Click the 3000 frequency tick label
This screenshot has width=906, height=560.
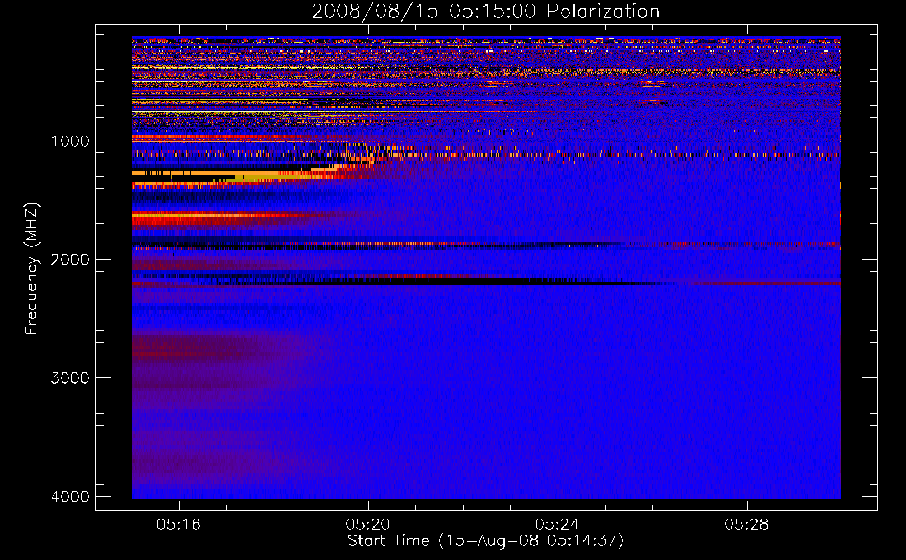coord(70,378)
